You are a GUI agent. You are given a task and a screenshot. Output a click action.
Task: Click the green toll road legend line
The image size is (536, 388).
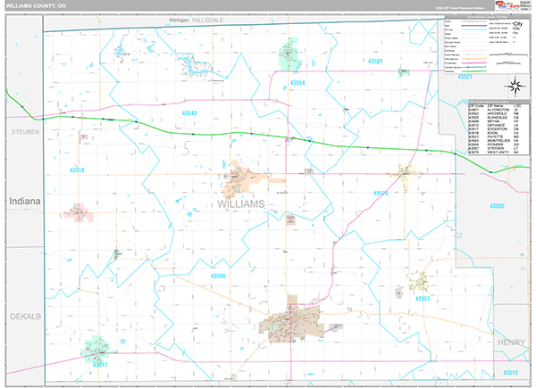tap(473, 71)
